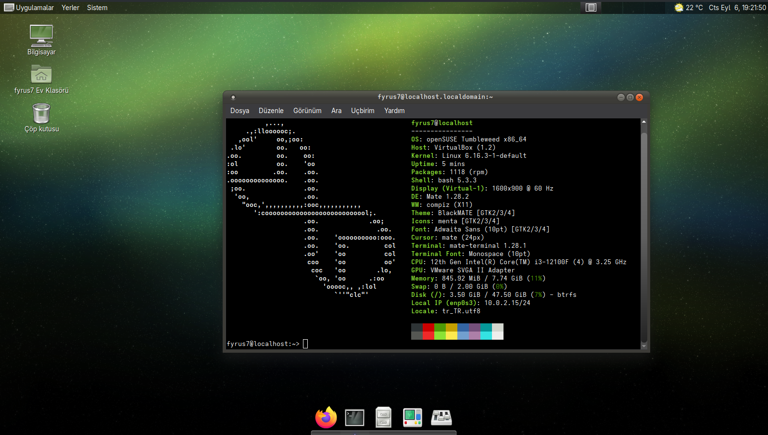The image size is (768, 435).
Task: Click the 'Memory: 845.92 MiB' line
Action: [x=478, y=278]
